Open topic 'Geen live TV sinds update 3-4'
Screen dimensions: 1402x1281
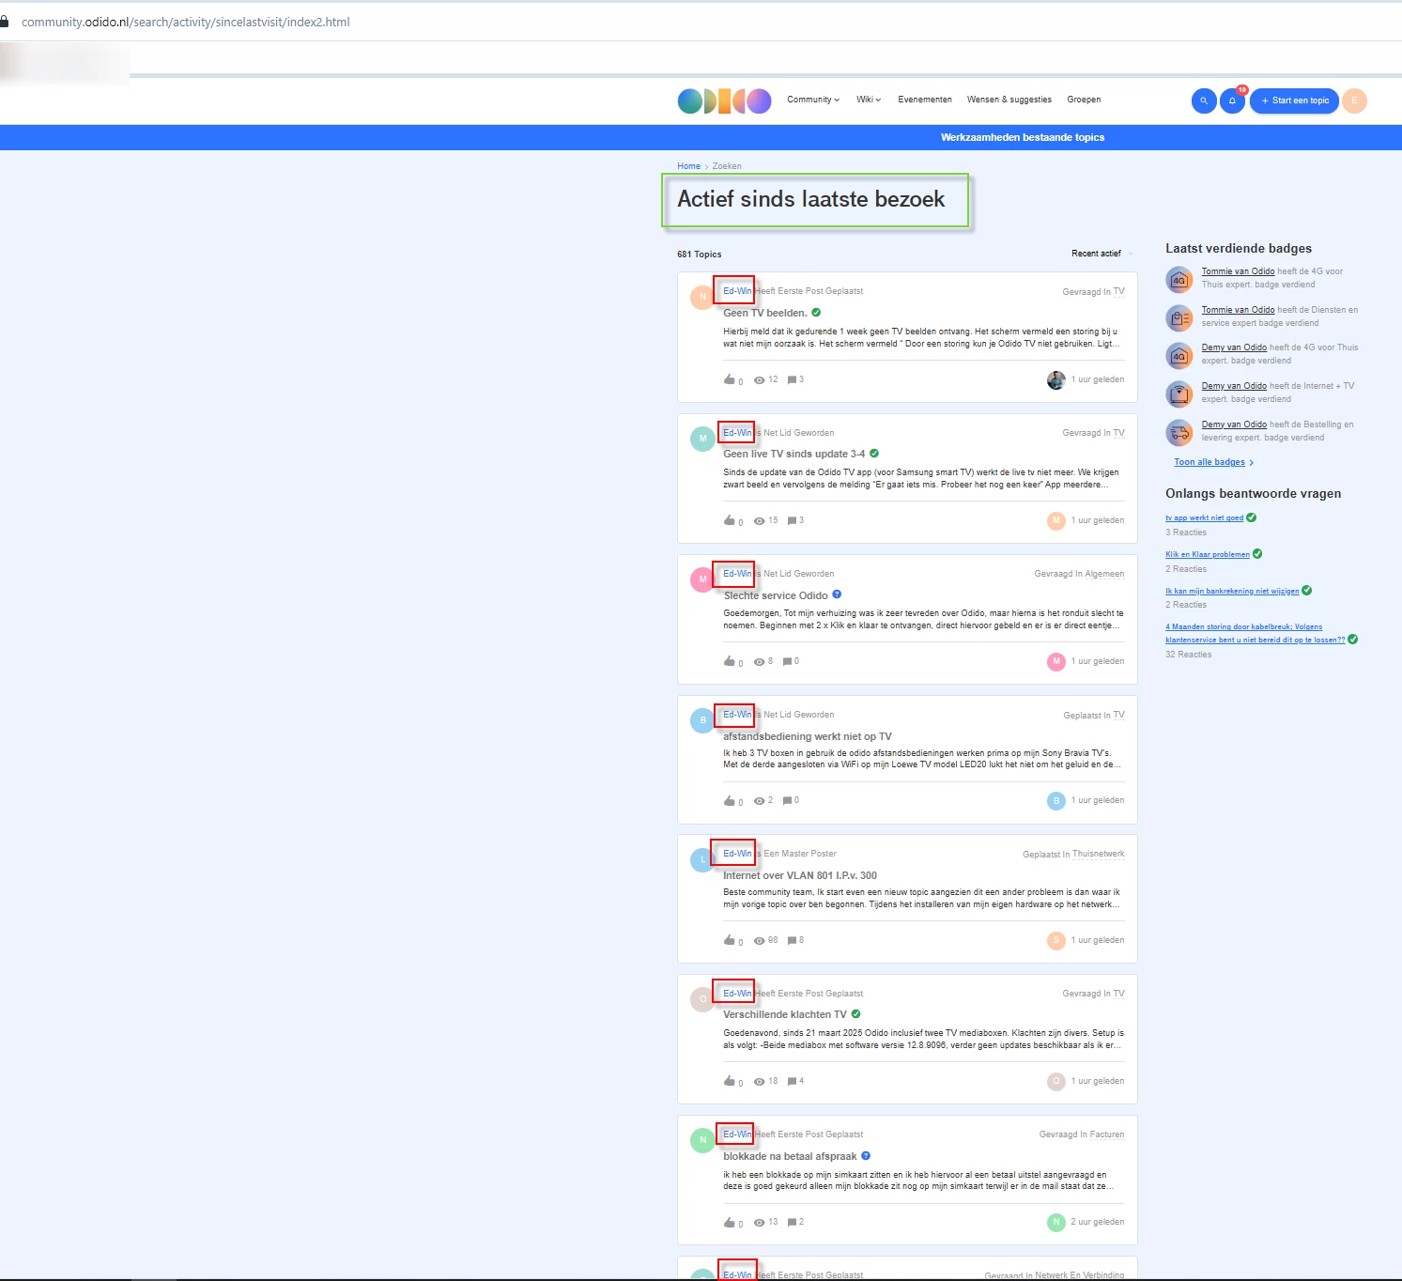(794, 454)
